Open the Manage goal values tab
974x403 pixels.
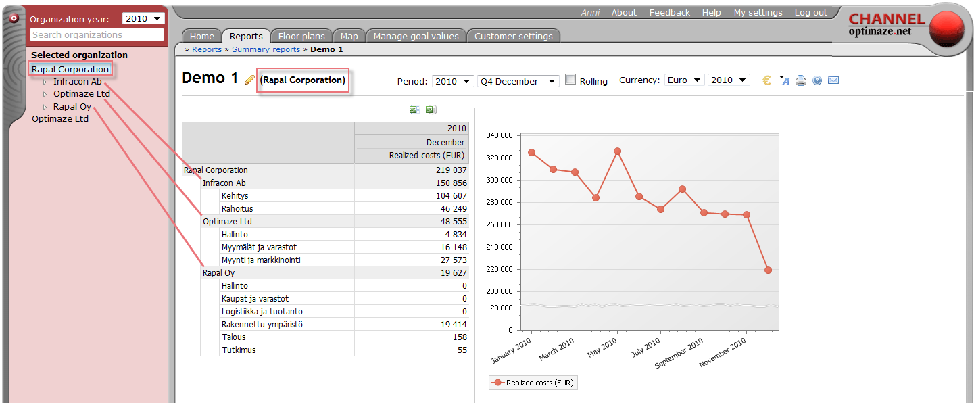pyautogui.click(x=416, y=37)
